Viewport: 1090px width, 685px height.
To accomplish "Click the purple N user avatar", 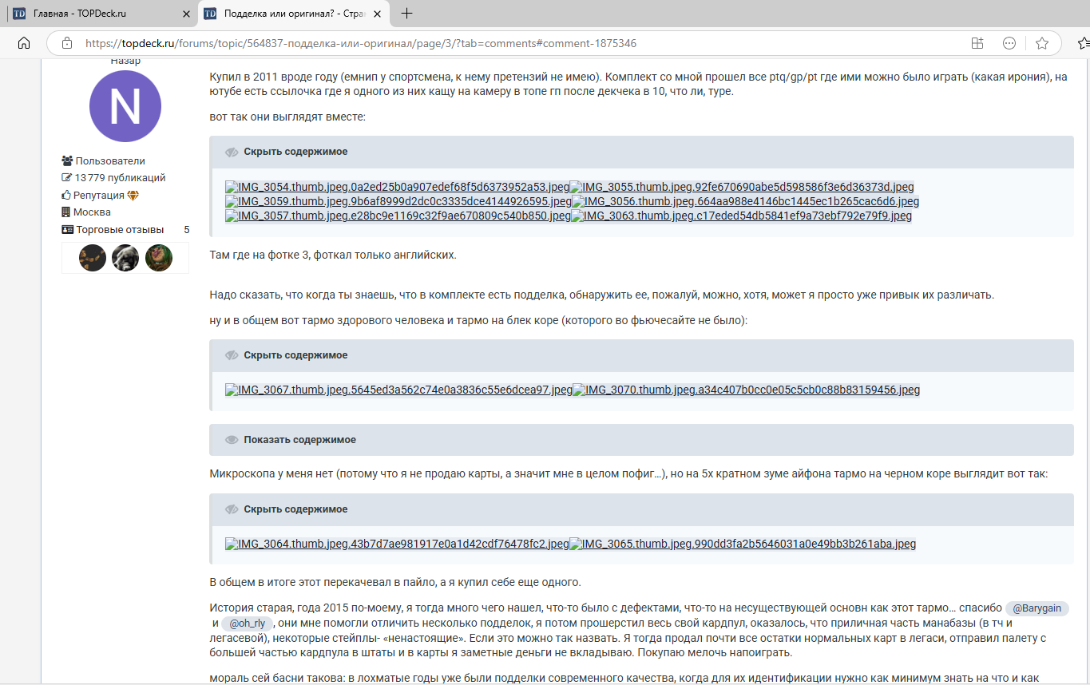I will point(125,106).
